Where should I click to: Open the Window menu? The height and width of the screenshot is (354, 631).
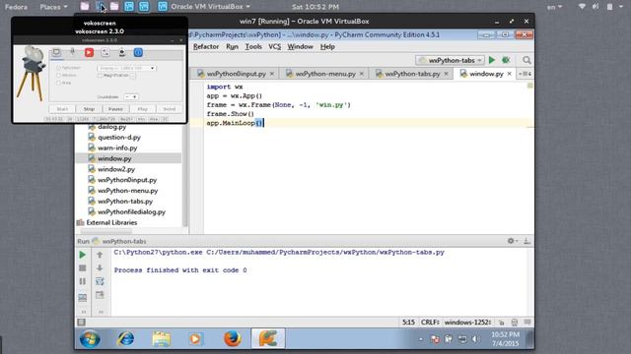point(300,47)
